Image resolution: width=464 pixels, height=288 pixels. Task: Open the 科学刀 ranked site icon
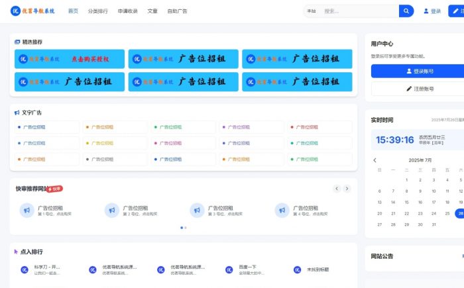pos(25,269)
